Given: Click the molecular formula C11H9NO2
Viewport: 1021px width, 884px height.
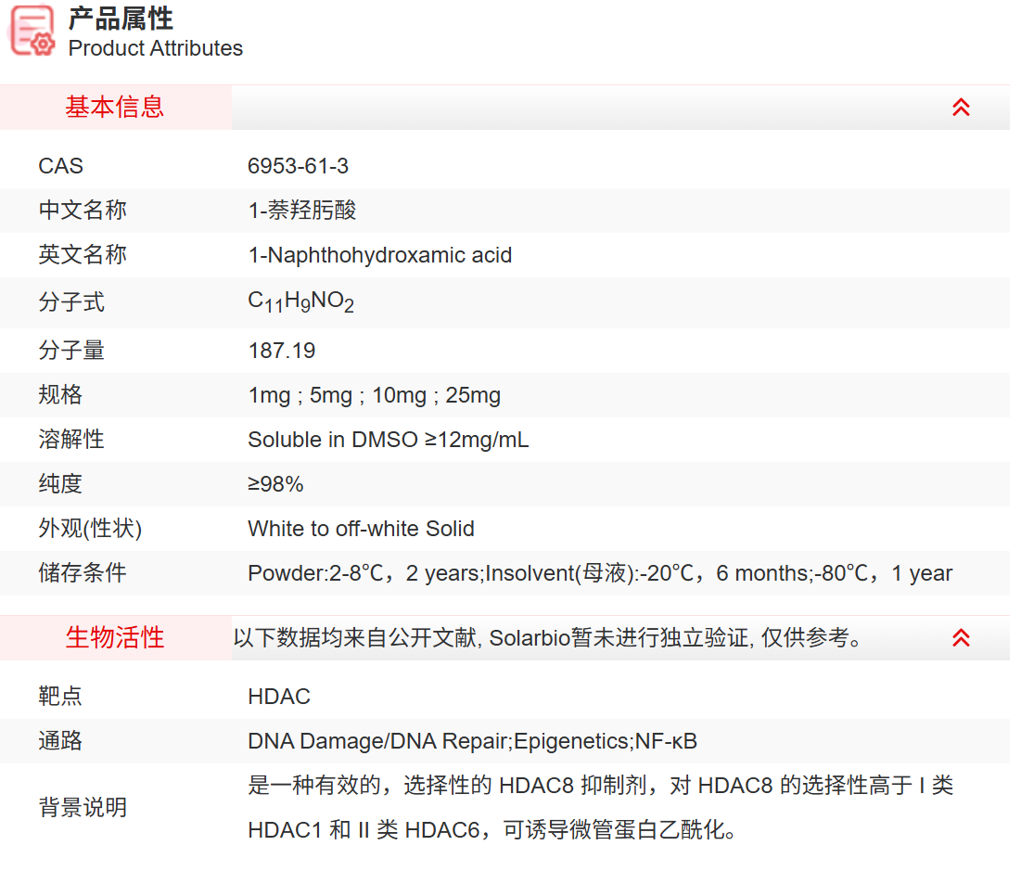Looking at the screenshot, I should click(300, 301).
